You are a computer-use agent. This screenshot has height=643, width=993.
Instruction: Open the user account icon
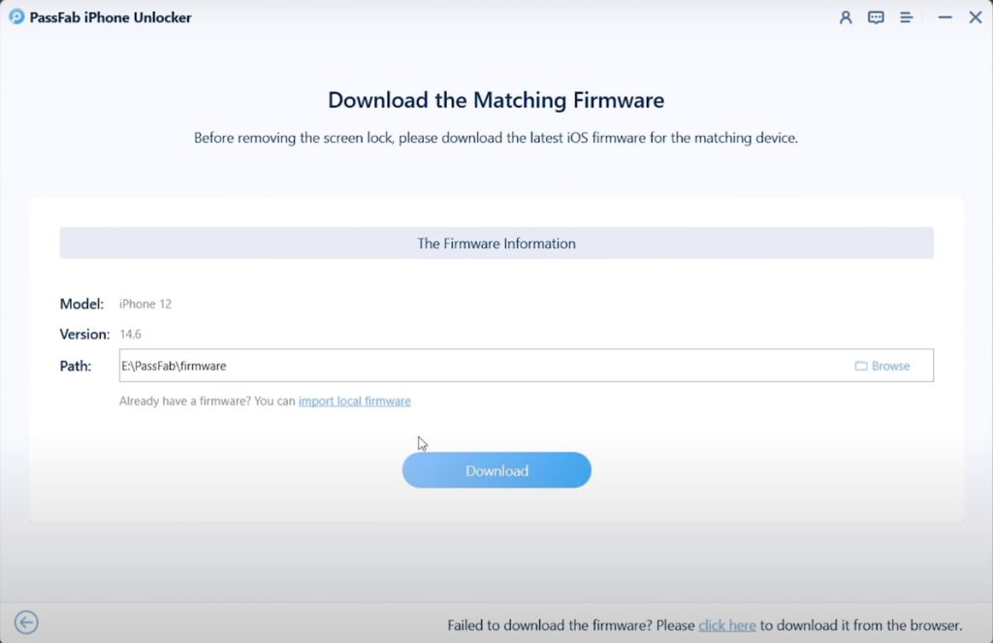coord(846,17)
